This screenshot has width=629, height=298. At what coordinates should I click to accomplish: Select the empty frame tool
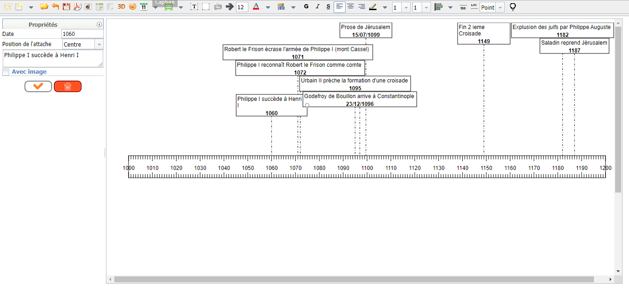pyautogui.click(x=206, y=7)
